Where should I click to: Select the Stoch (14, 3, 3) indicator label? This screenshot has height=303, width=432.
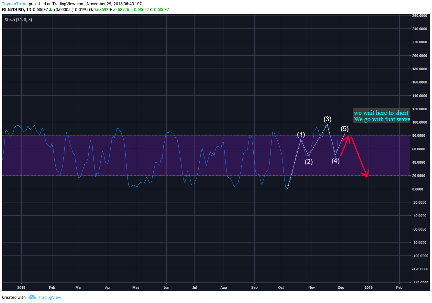click(x=18, y=20)
